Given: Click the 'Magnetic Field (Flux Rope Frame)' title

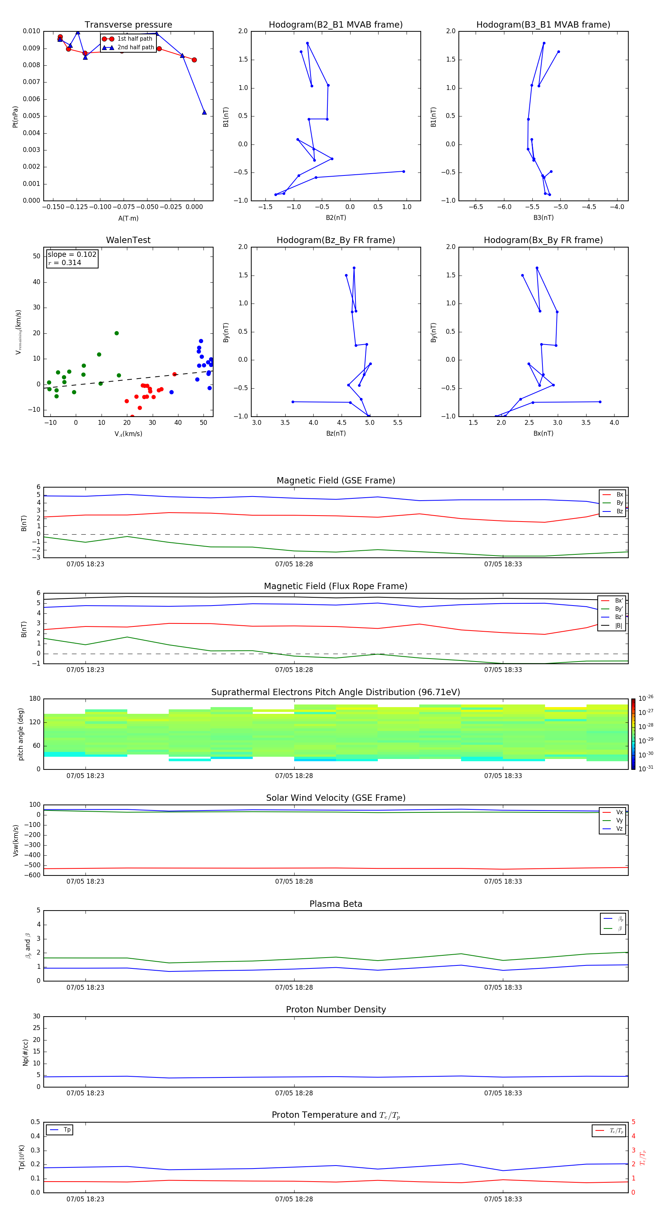Looking at the screenshot, I should point(336,587).
